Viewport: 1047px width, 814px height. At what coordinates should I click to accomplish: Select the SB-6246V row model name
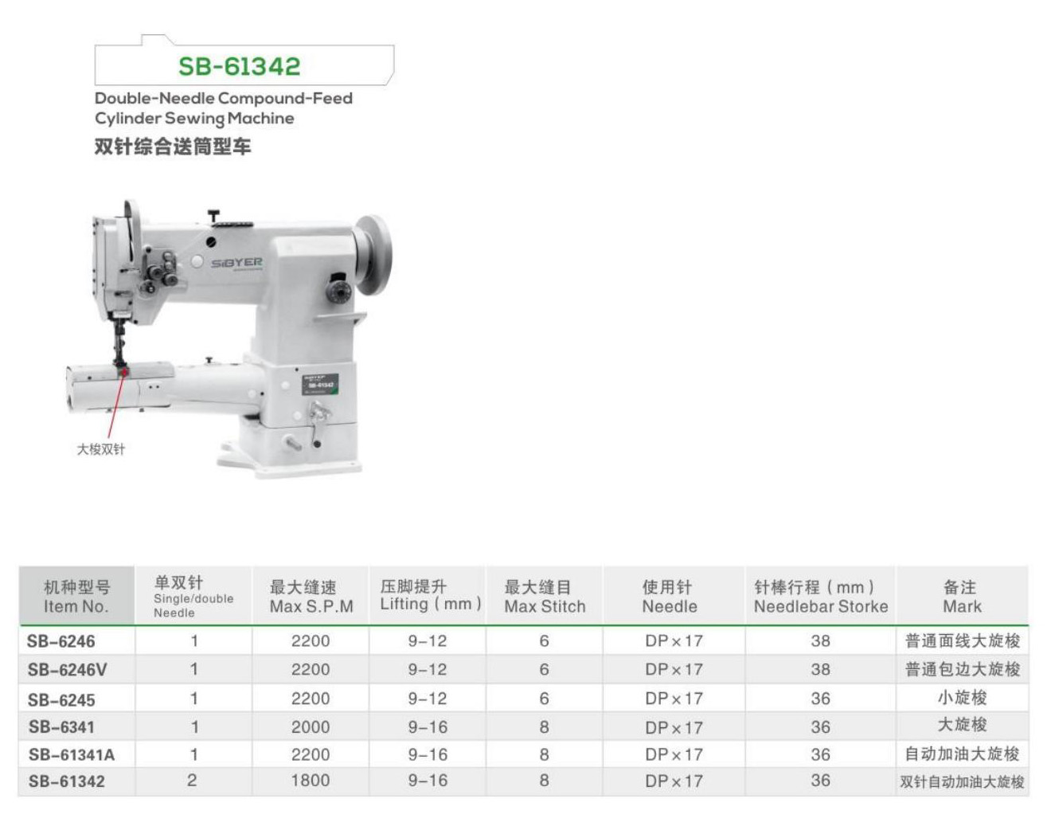67,670
